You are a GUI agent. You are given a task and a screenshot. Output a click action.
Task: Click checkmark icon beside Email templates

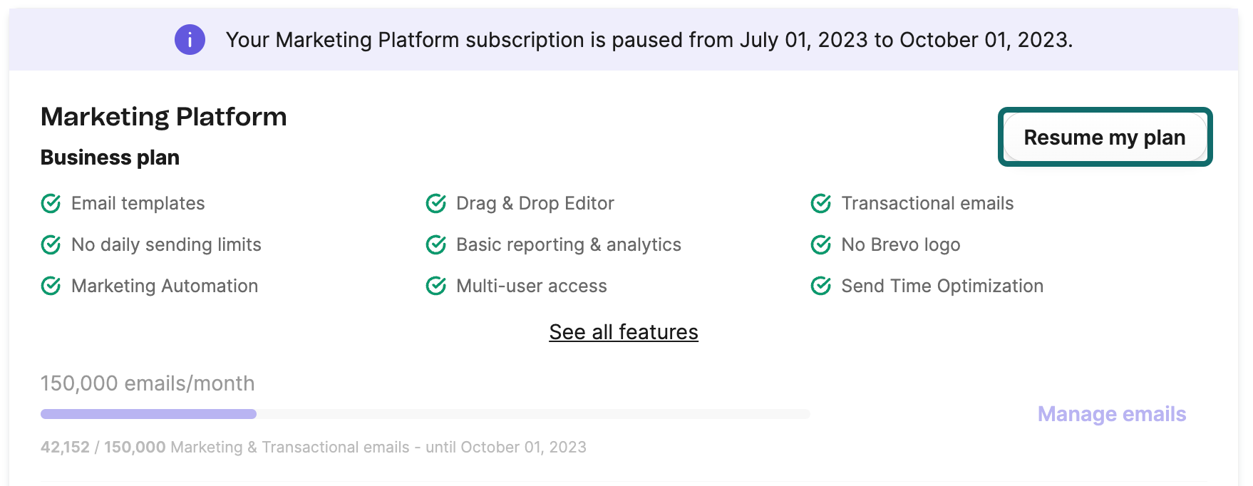51,204
